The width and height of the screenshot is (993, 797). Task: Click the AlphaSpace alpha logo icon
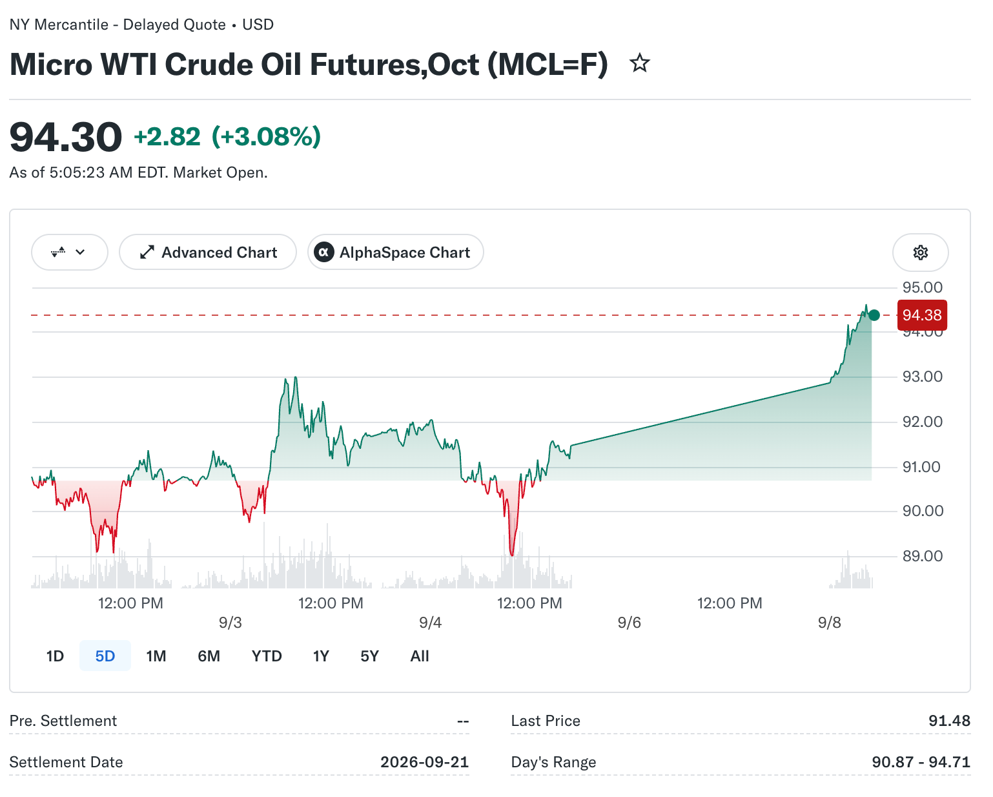[x=323, y=253]
